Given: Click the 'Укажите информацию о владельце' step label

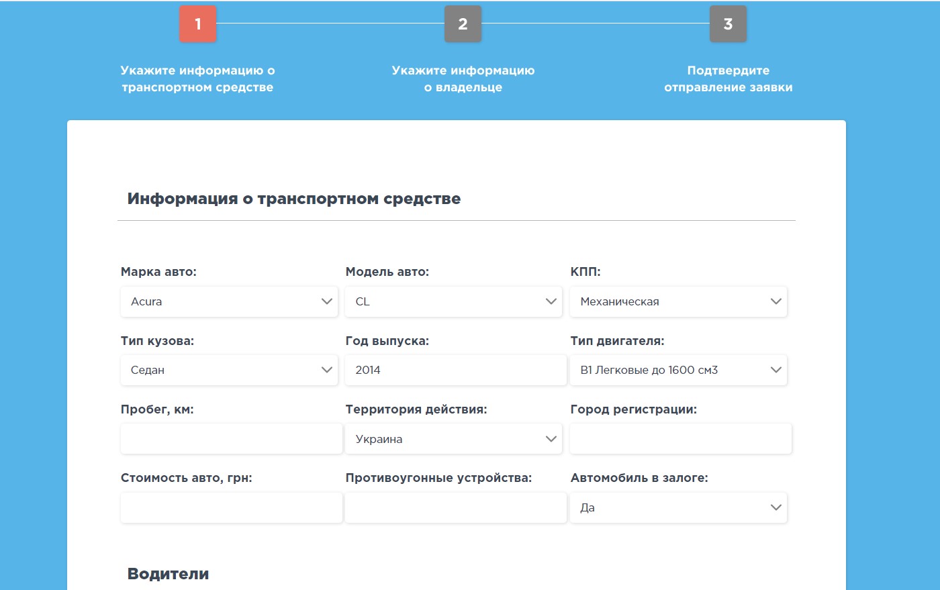Looking at the screenshot, I should click(463, 79).
